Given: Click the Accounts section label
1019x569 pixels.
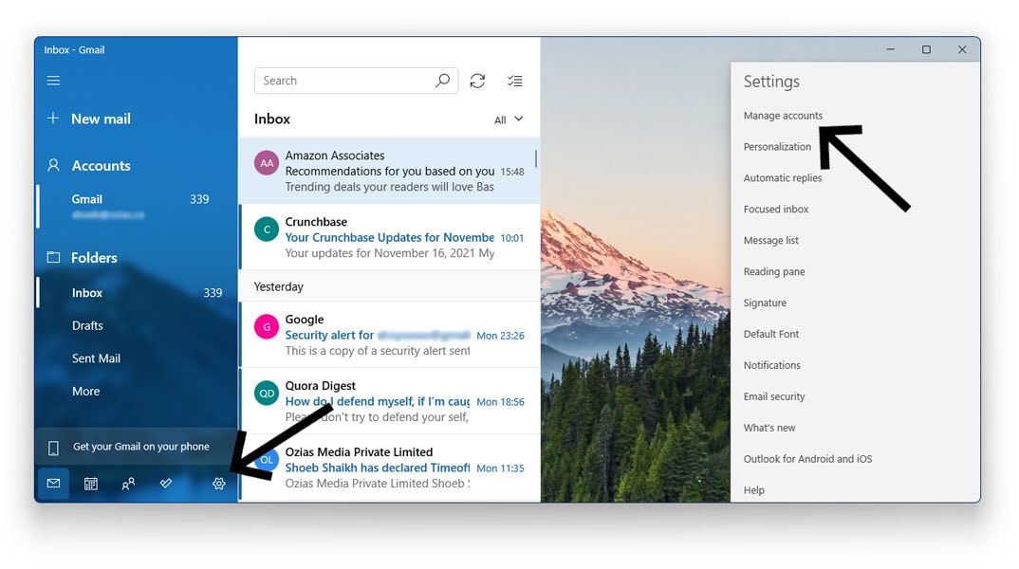Looking at the screenshot, I should pyautogui.click(x=101, y=166).
